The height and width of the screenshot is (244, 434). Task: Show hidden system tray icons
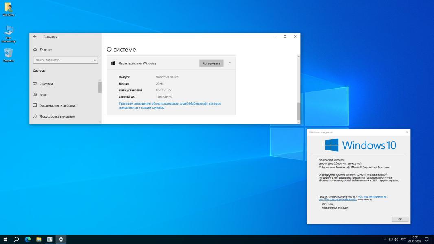pyautogui.click(x=386, y=240)
